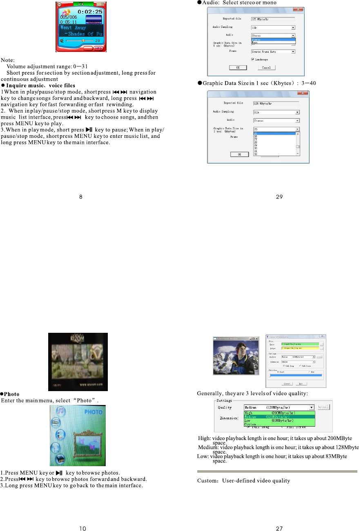Viewport: 359px width, 531px height.
Task: Choose High (200MByte/hr) quality
Action: point(279,413)
